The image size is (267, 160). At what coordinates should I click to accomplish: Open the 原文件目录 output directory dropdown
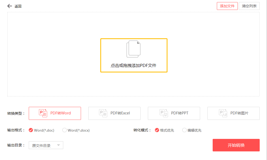(46, 145)
